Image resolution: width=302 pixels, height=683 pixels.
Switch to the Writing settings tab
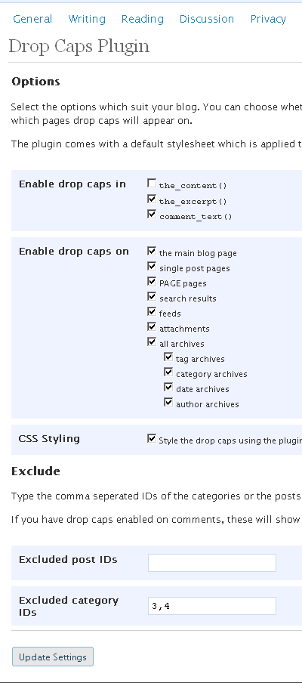tap(87, 19)
